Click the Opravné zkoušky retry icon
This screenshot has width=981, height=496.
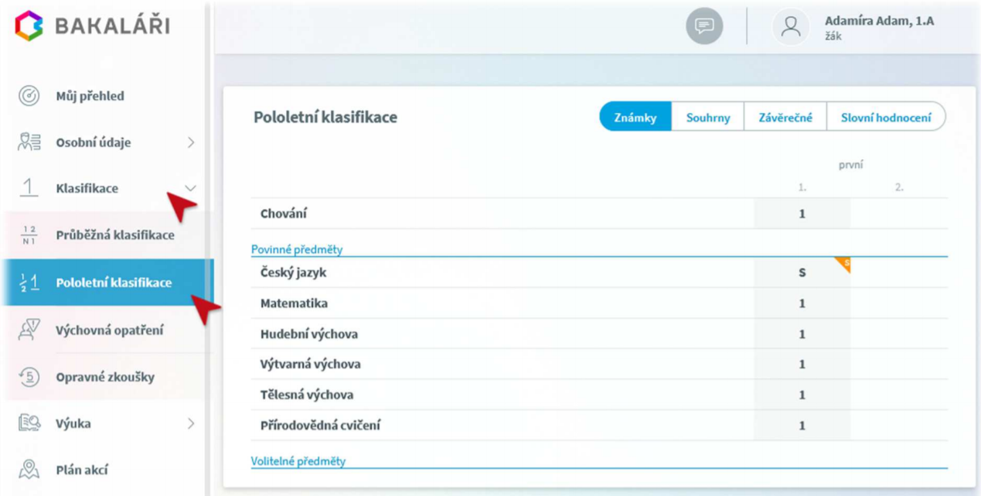pyautogui.click(x=29, y=377)
